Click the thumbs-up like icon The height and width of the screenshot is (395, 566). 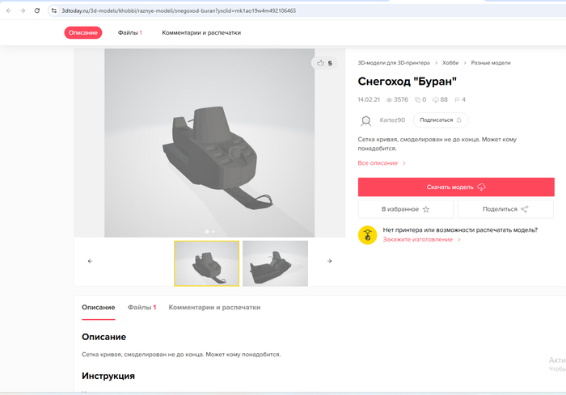tap(321, 63)
